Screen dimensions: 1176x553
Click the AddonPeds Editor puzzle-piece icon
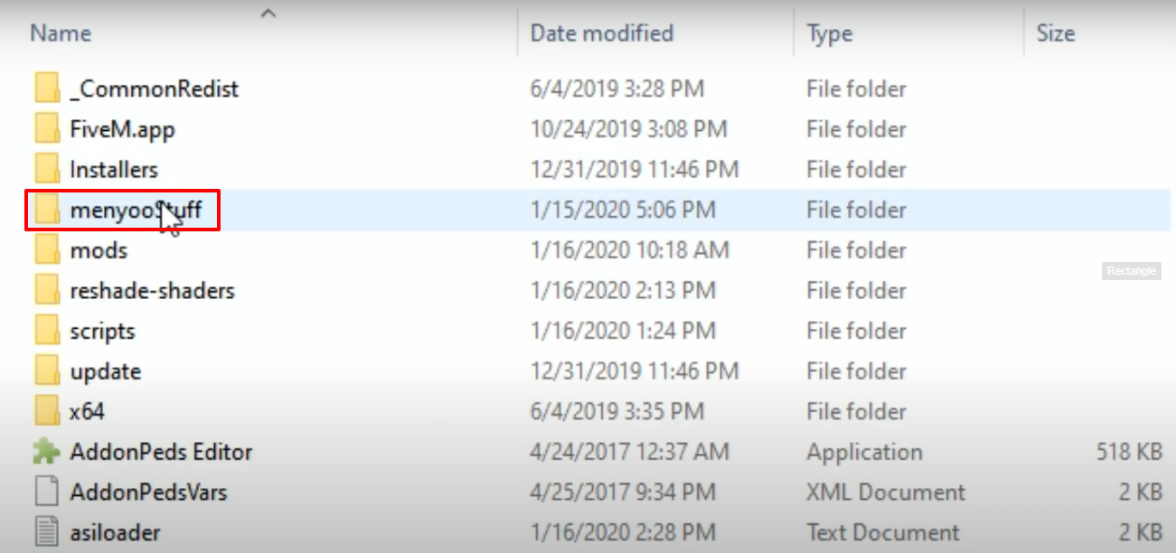pos(46,452)
